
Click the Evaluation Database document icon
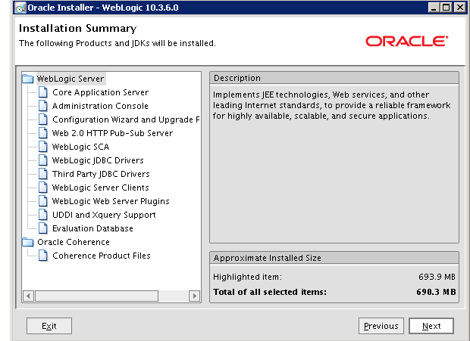point(43,228)
